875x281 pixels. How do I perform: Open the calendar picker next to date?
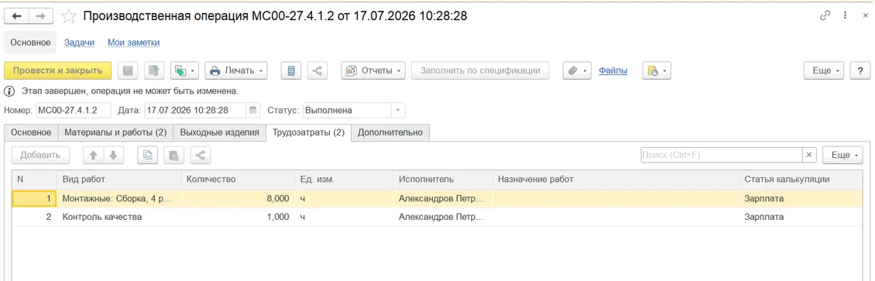[x=252, y=111]
